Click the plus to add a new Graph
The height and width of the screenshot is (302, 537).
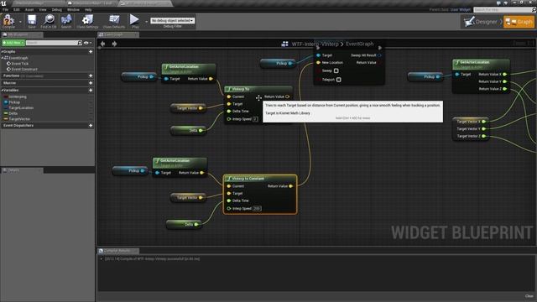pos(91,52)
